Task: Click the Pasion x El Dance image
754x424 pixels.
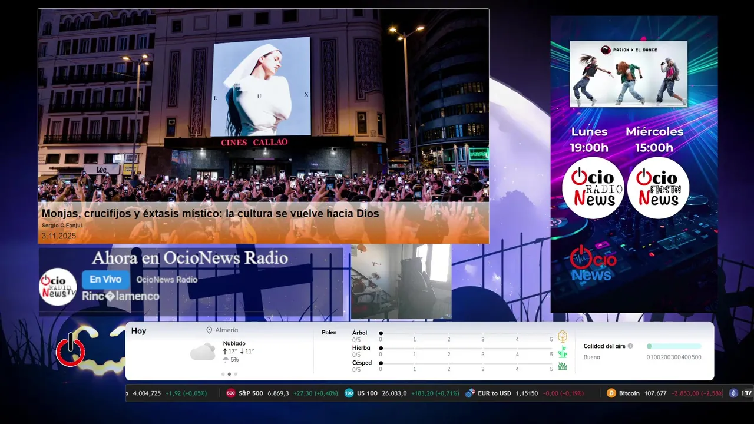Action: coord(629,74)
